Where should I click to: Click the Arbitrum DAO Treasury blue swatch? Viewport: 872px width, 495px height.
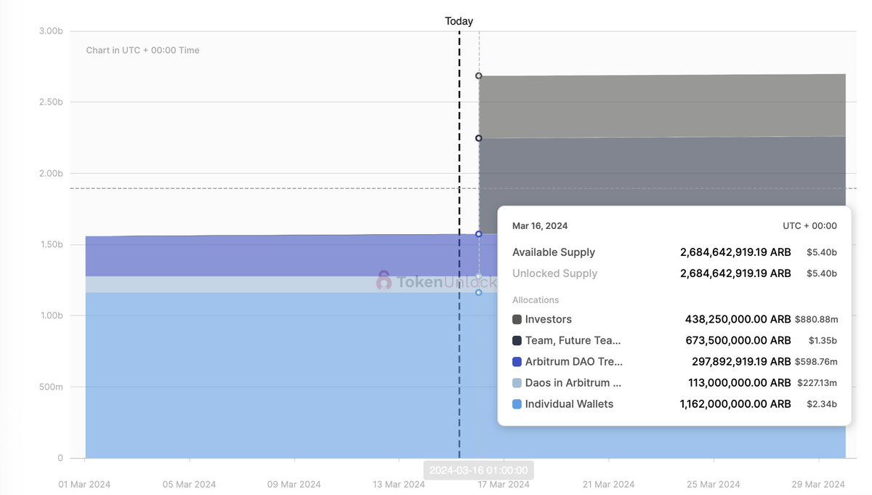(517, 361)
